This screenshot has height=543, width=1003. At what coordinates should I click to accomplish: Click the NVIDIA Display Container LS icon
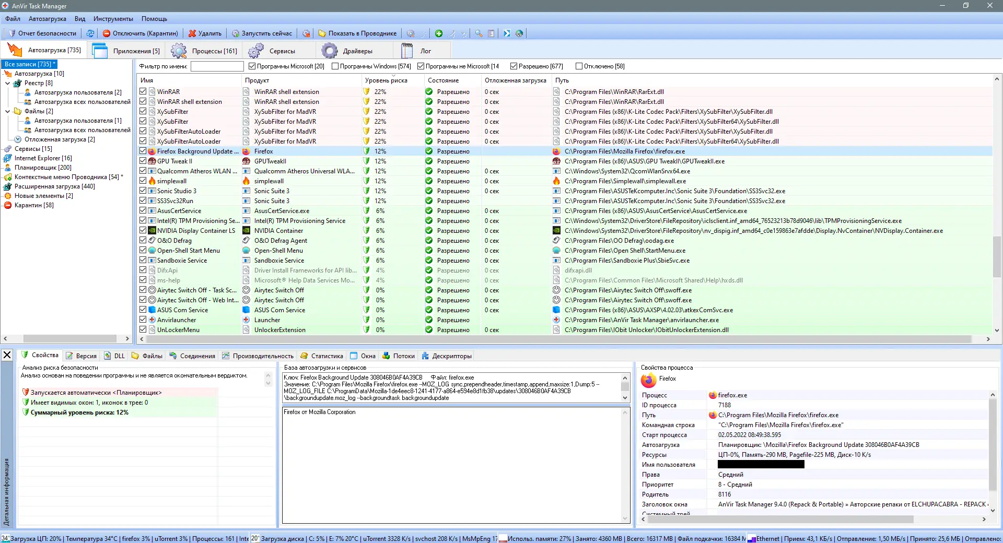click(x=152, y=231)
